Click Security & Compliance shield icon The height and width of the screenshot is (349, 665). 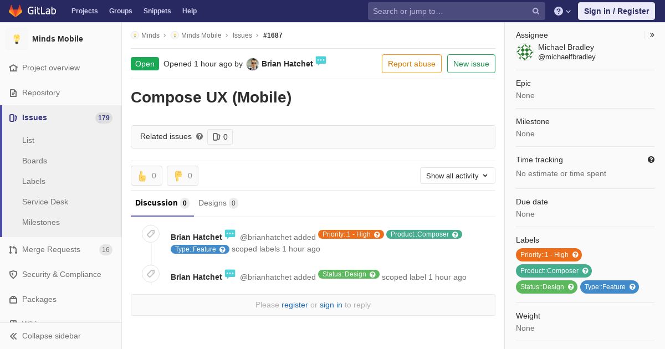13,274
